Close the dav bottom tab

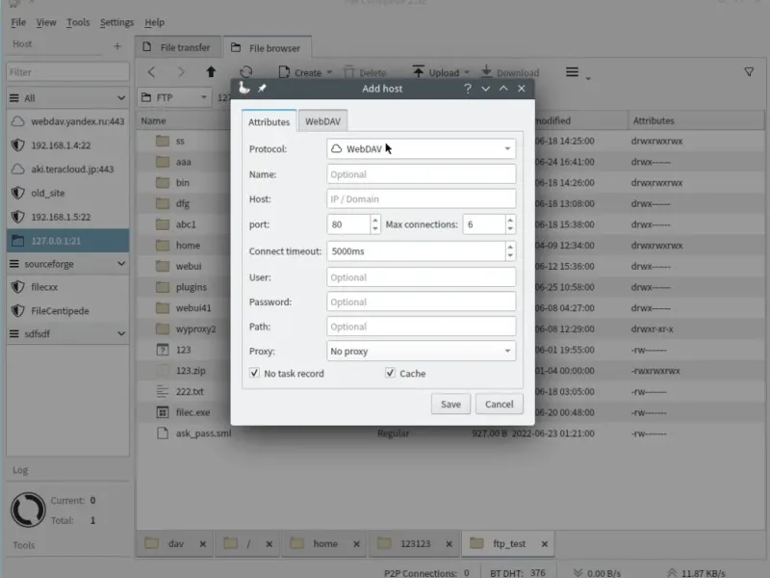[x=203, y=544]
